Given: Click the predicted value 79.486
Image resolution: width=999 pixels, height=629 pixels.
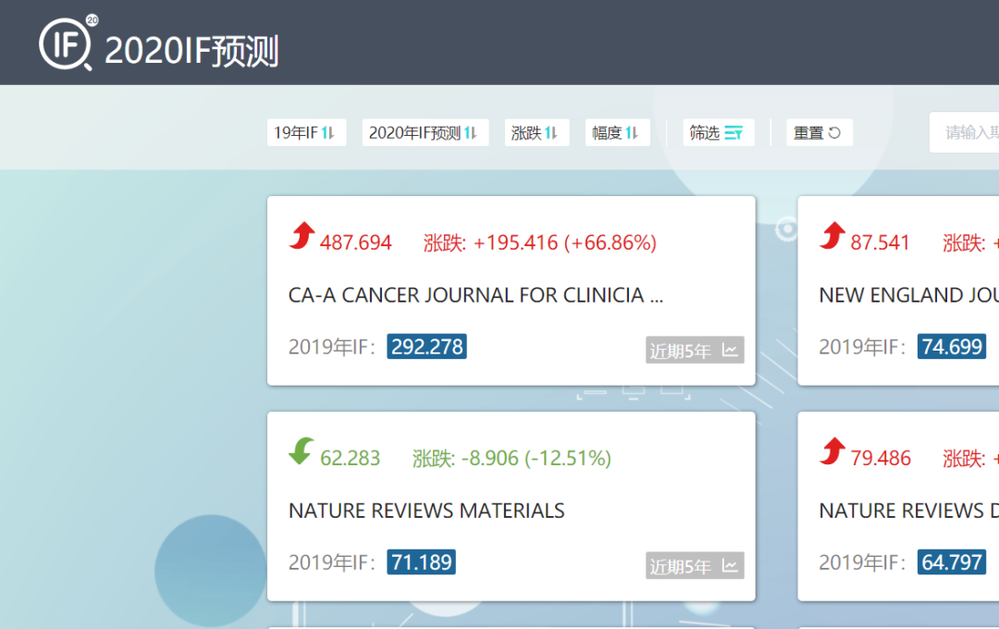Looking at the screenshot, I should click(x=881, y=458).
